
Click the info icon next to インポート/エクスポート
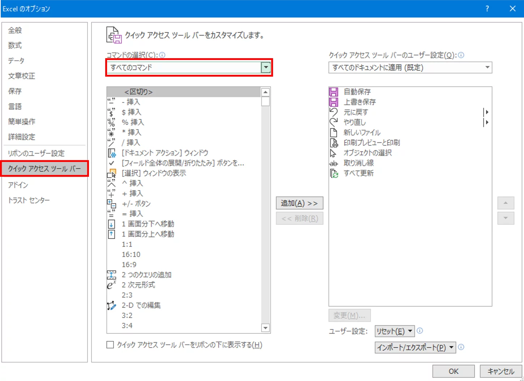tap(461, 347)
